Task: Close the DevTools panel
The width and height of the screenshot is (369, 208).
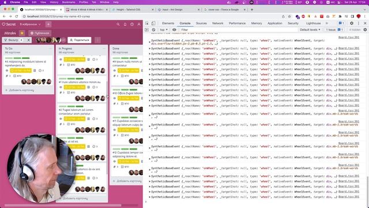Action: 365,23
